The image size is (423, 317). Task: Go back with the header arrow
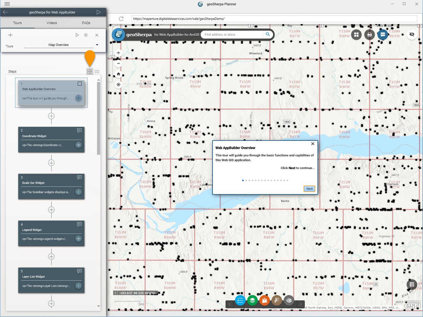(5, 12)
